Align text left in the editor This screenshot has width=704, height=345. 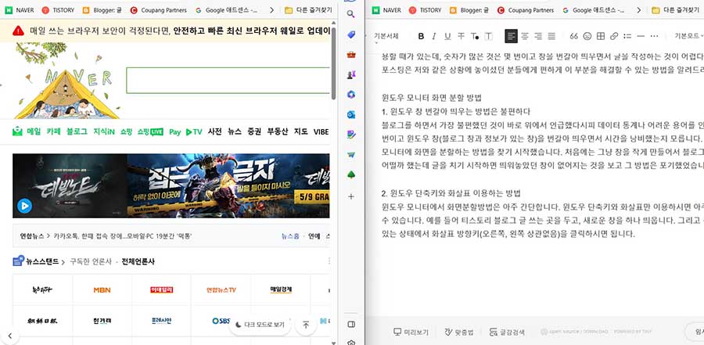click(511, 37)
